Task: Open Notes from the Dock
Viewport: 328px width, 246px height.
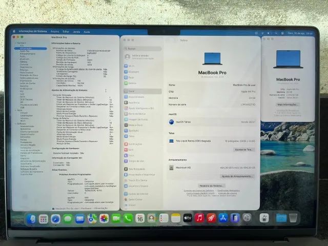Action: [x=176, y=218]
